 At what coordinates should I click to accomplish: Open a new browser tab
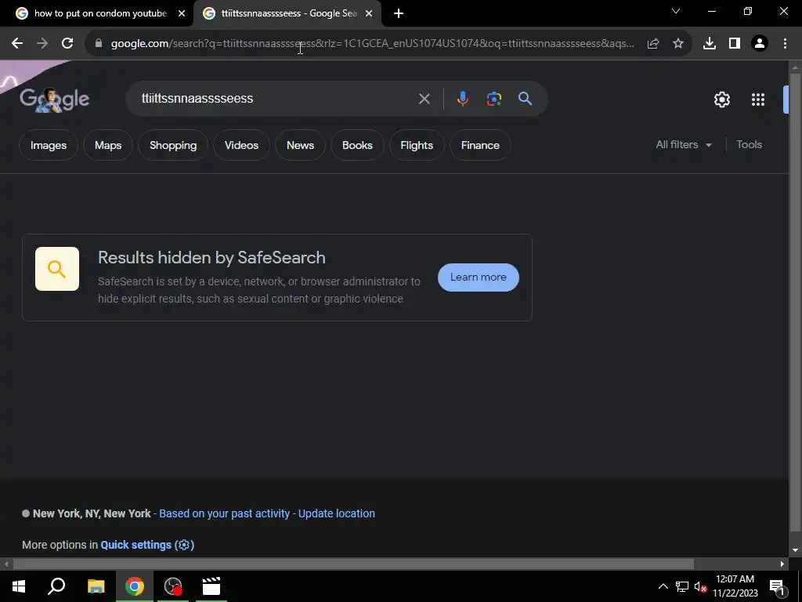[x=399, y=13]
